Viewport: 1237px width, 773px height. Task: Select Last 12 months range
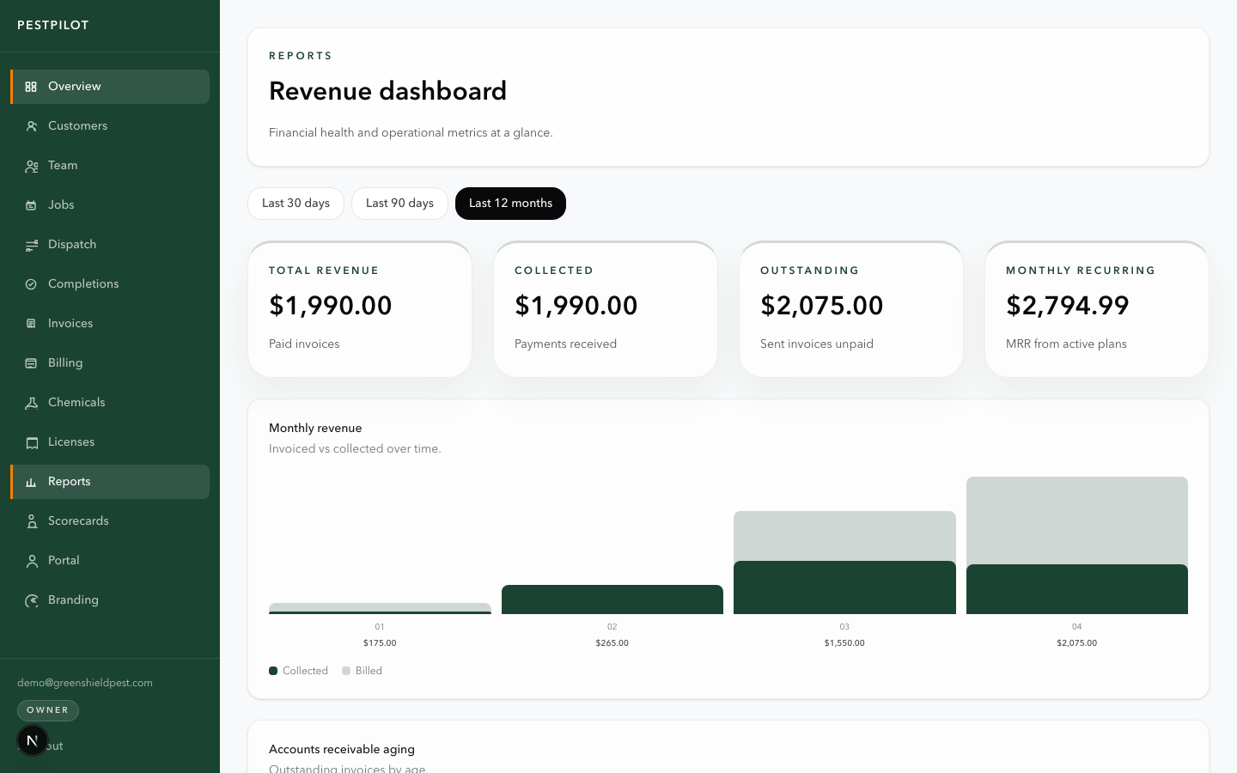click(x=510, y=204)
